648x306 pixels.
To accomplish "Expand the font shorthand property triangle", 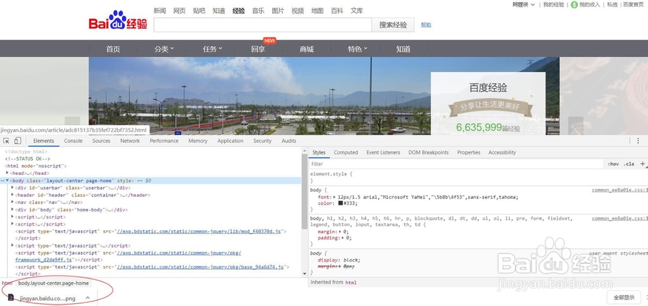I will tap(335, 197).
